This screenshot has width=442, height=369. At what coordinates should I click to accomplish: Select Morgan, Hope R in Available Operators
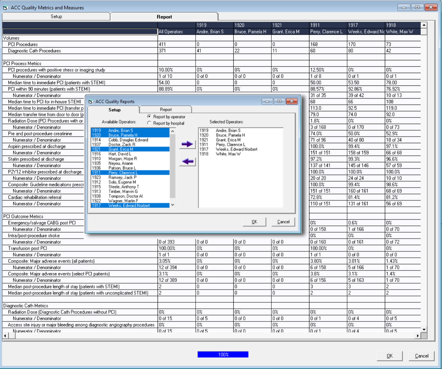point(130,159)
